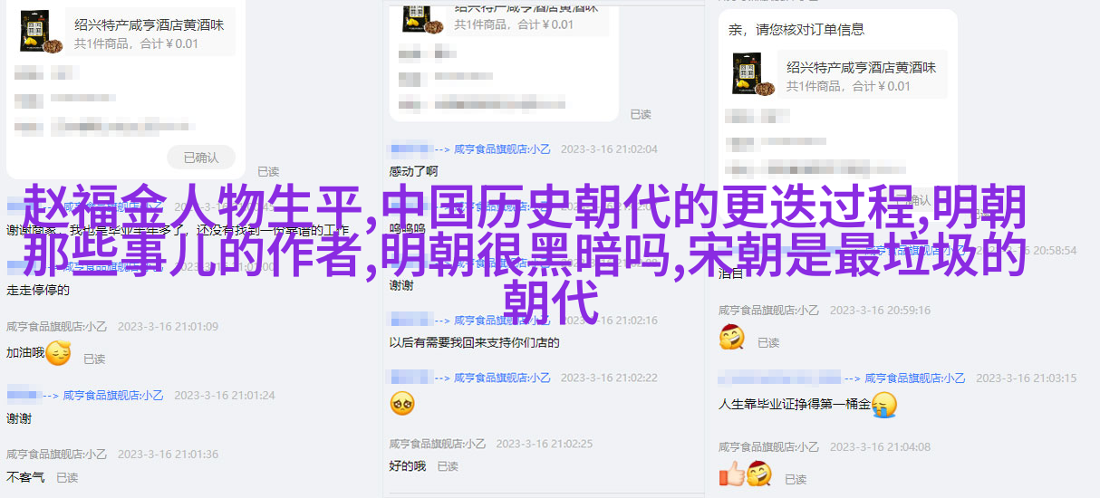Click the crying emoji after 第一桶金 message
Image resolution: width=1100 pixels, height=498 pixels.
(883, 404)
